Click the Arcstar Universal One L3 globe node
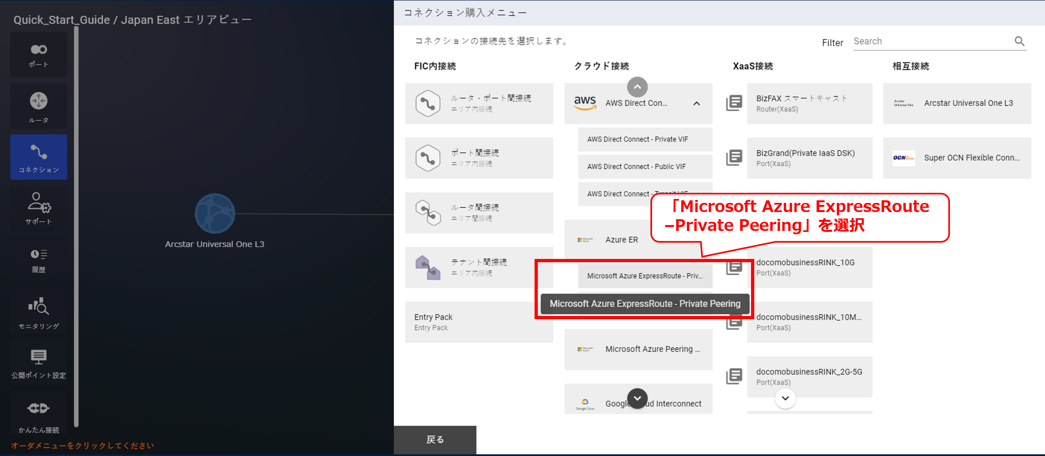The width and height of the screenshot is (1045, 456). point(215,214)
